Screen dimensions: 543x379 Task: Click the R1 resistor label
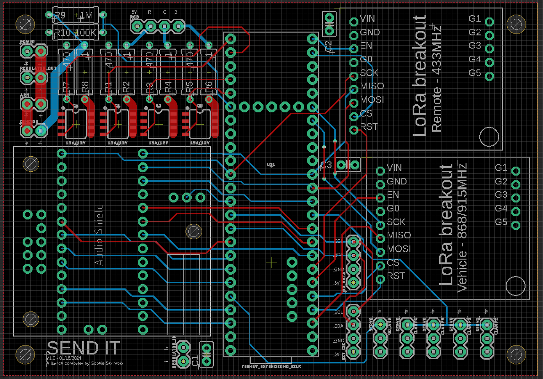pos(109,88)
